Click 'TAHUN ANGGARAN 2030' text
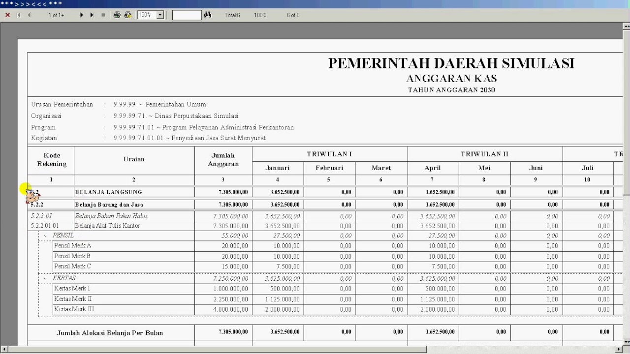Image resolution: width=630 pixels, height=354 pixels. (451, 90)
